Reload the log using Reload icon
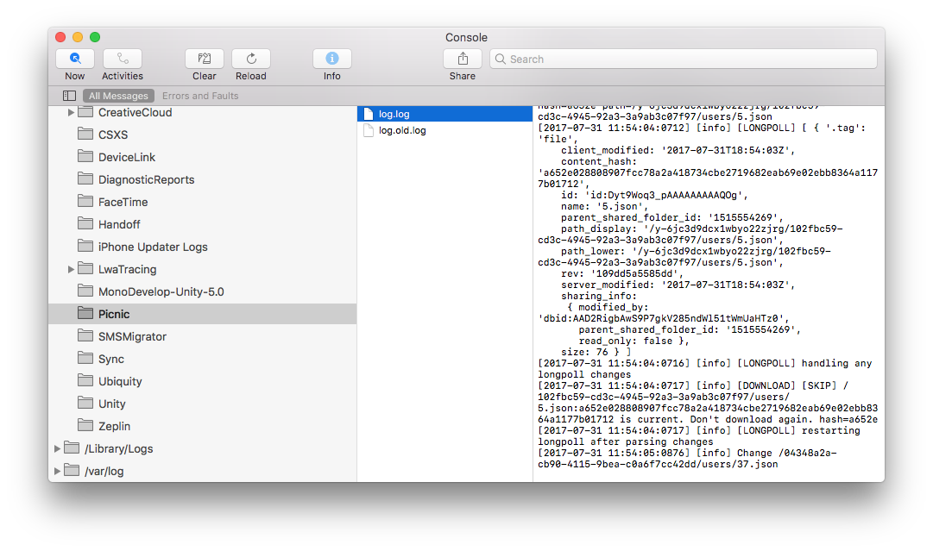933x551 pixels. 251,59
